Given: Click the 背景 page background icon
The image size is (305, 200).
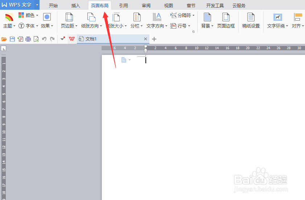Looking at the screenshot, I should pos(207,17).
